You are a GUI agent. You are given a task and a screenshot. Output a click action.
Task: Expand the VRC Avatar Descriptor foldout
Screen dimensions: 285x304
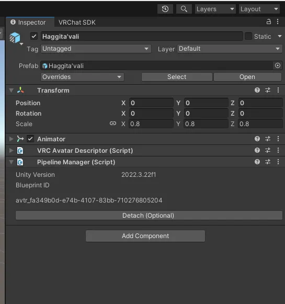pos(11,151)
